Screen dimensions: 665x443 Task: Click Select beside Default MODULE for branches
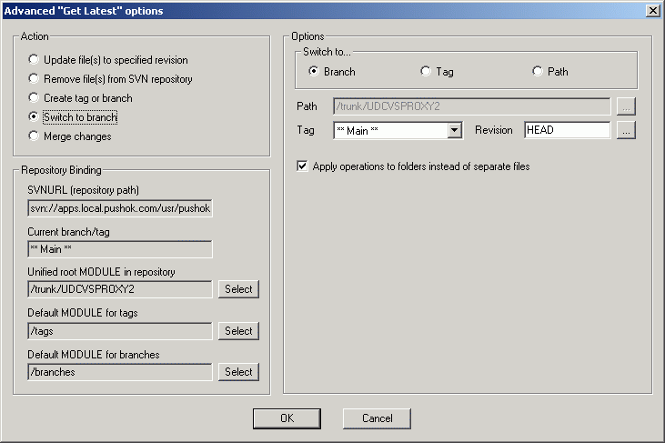238,372
